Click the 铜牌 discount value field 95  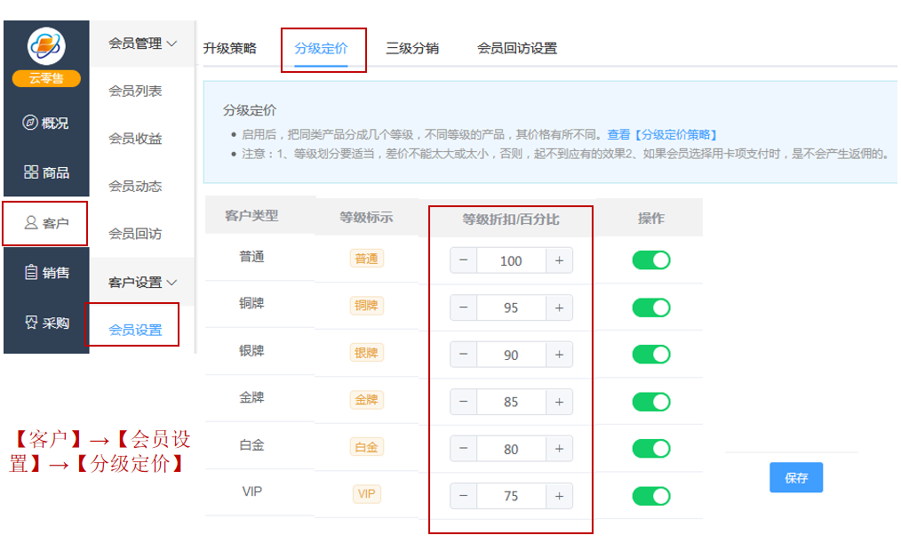[x=511, y=307]
